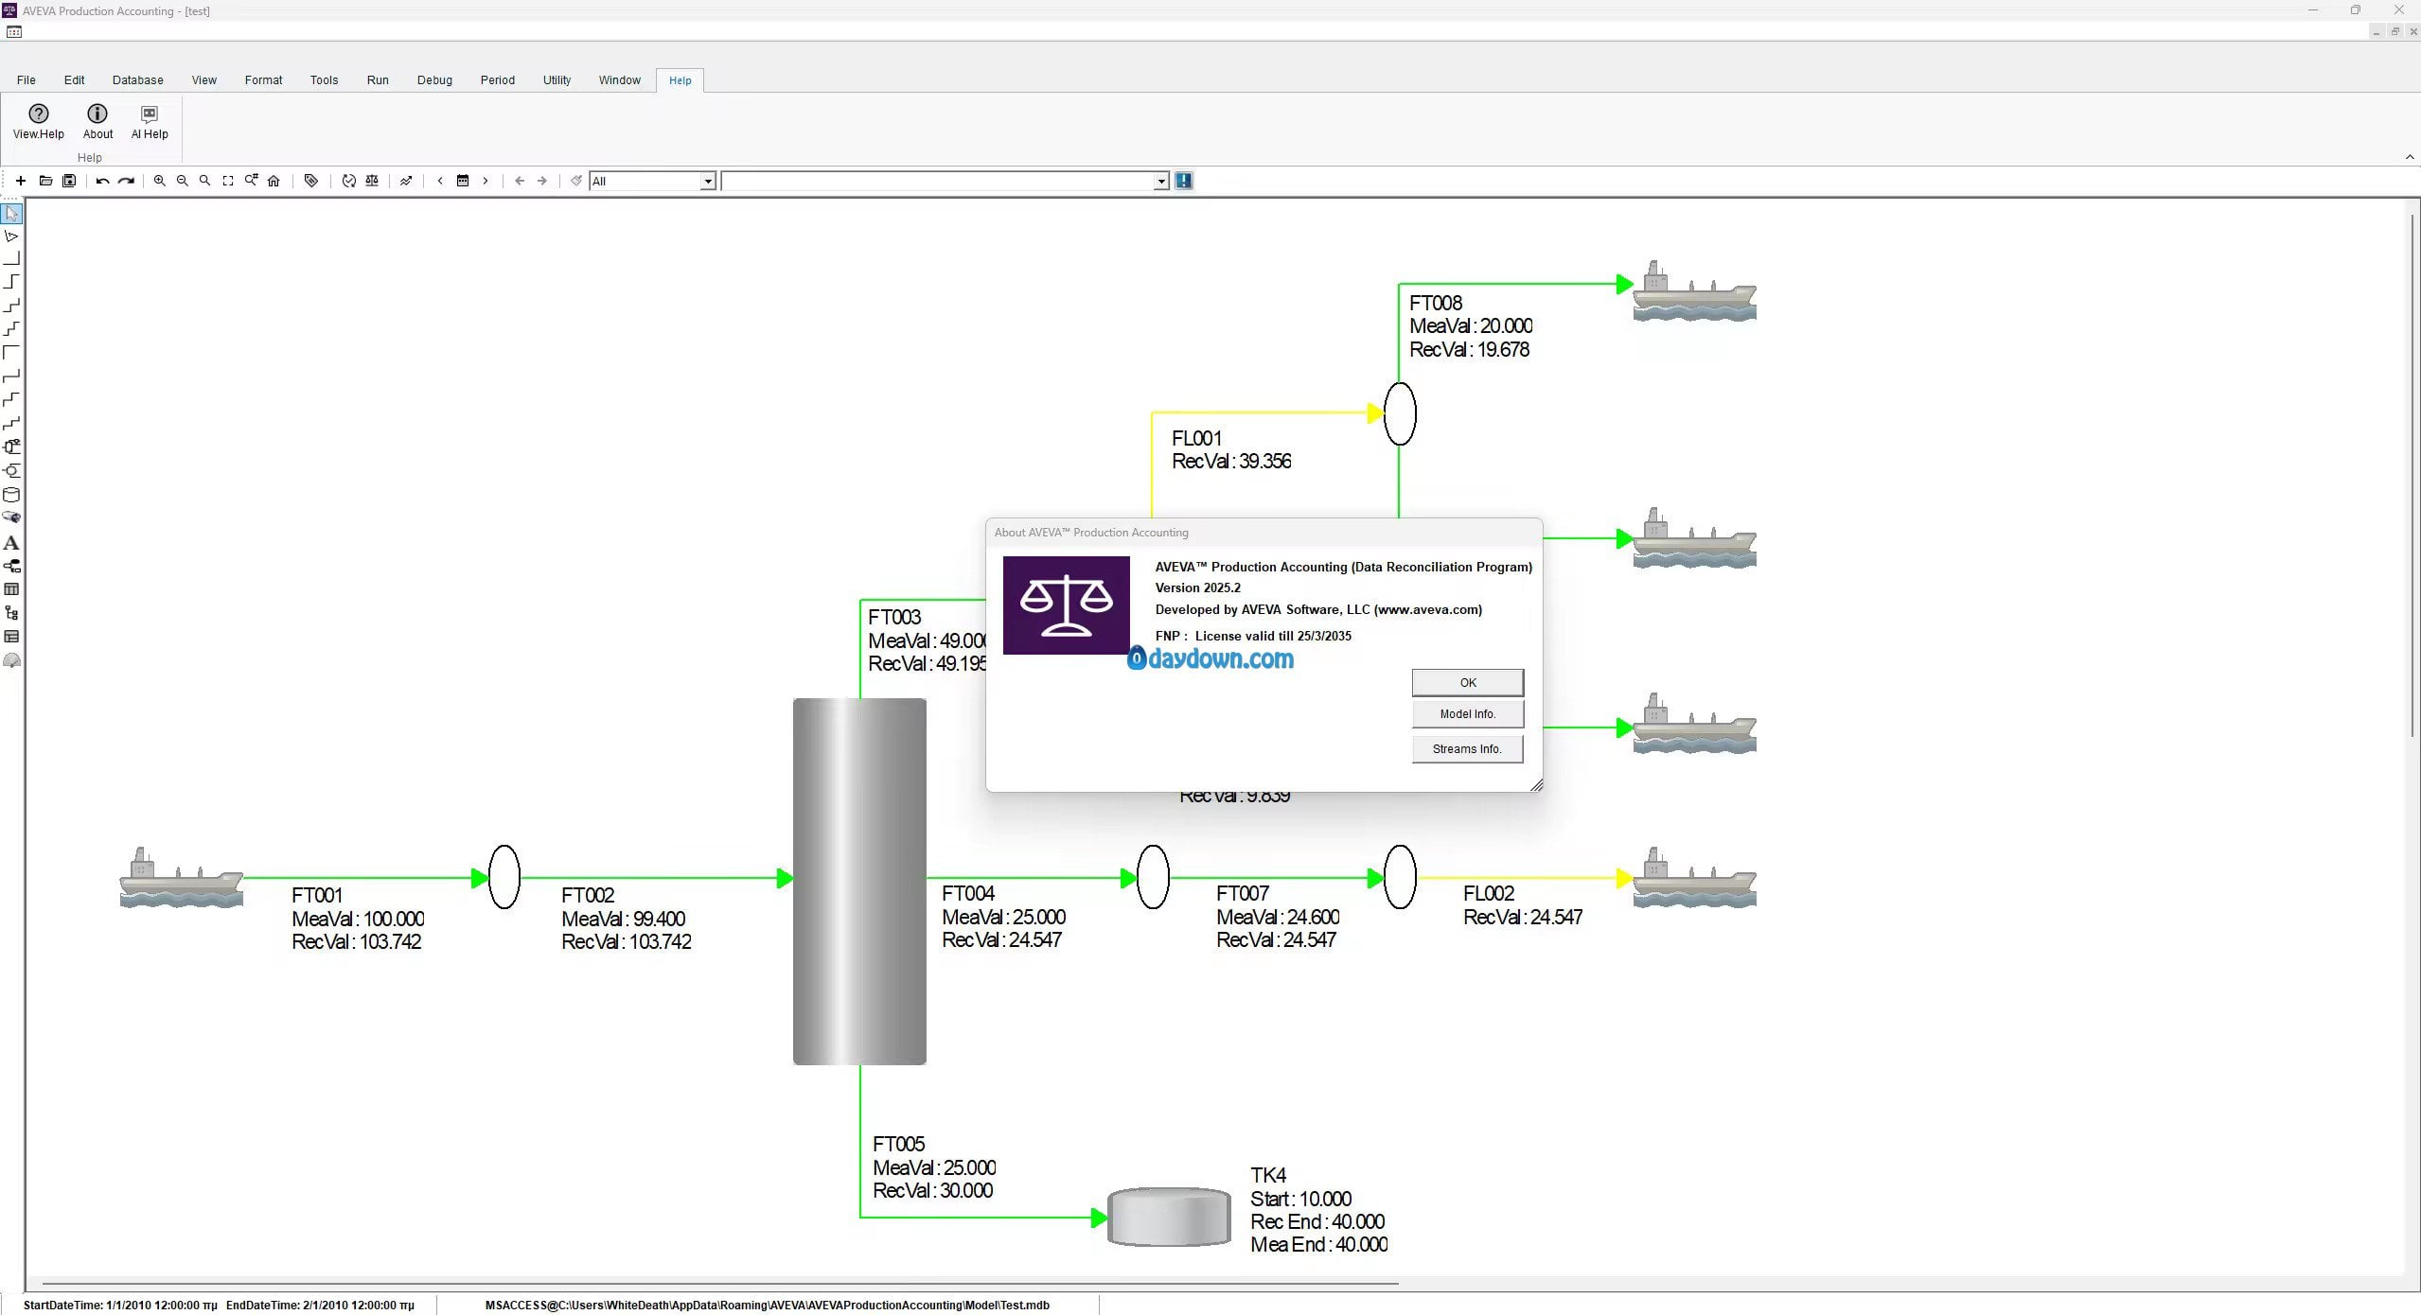The image size is (2421, 1315).
Task: Expand the wide empty combo box dropdown
Action: pyautogui.click(x=1161, y=182)
